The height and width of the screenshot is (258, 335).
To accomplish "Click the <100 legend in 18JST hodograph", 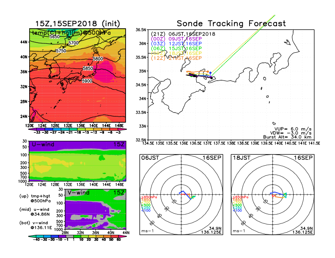I will point(237,210).
